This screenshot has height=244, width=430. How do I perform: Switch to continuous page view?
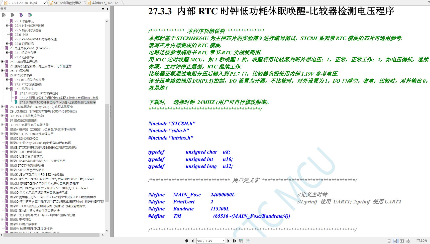click(395, 241)
